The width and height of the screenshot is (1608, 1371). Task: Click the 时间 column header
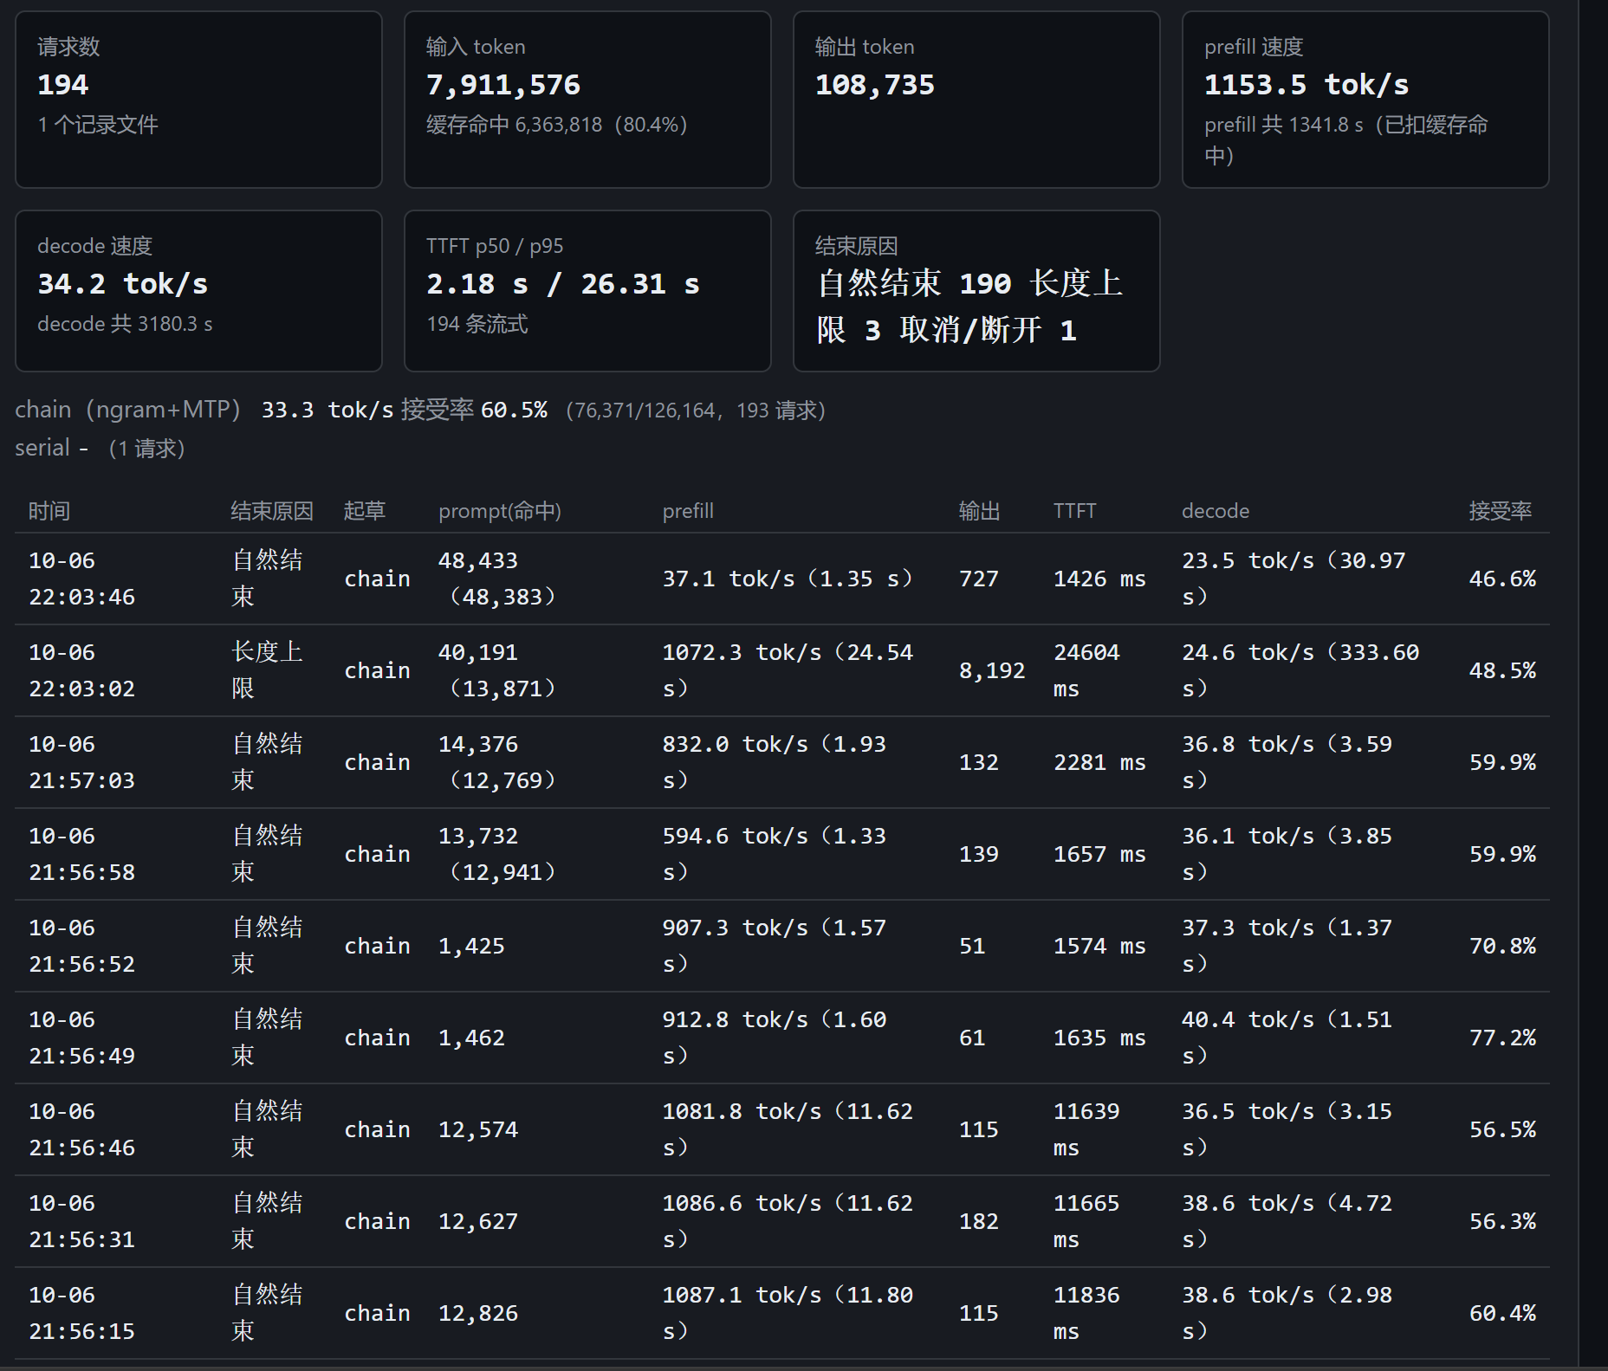pos(49,511)
